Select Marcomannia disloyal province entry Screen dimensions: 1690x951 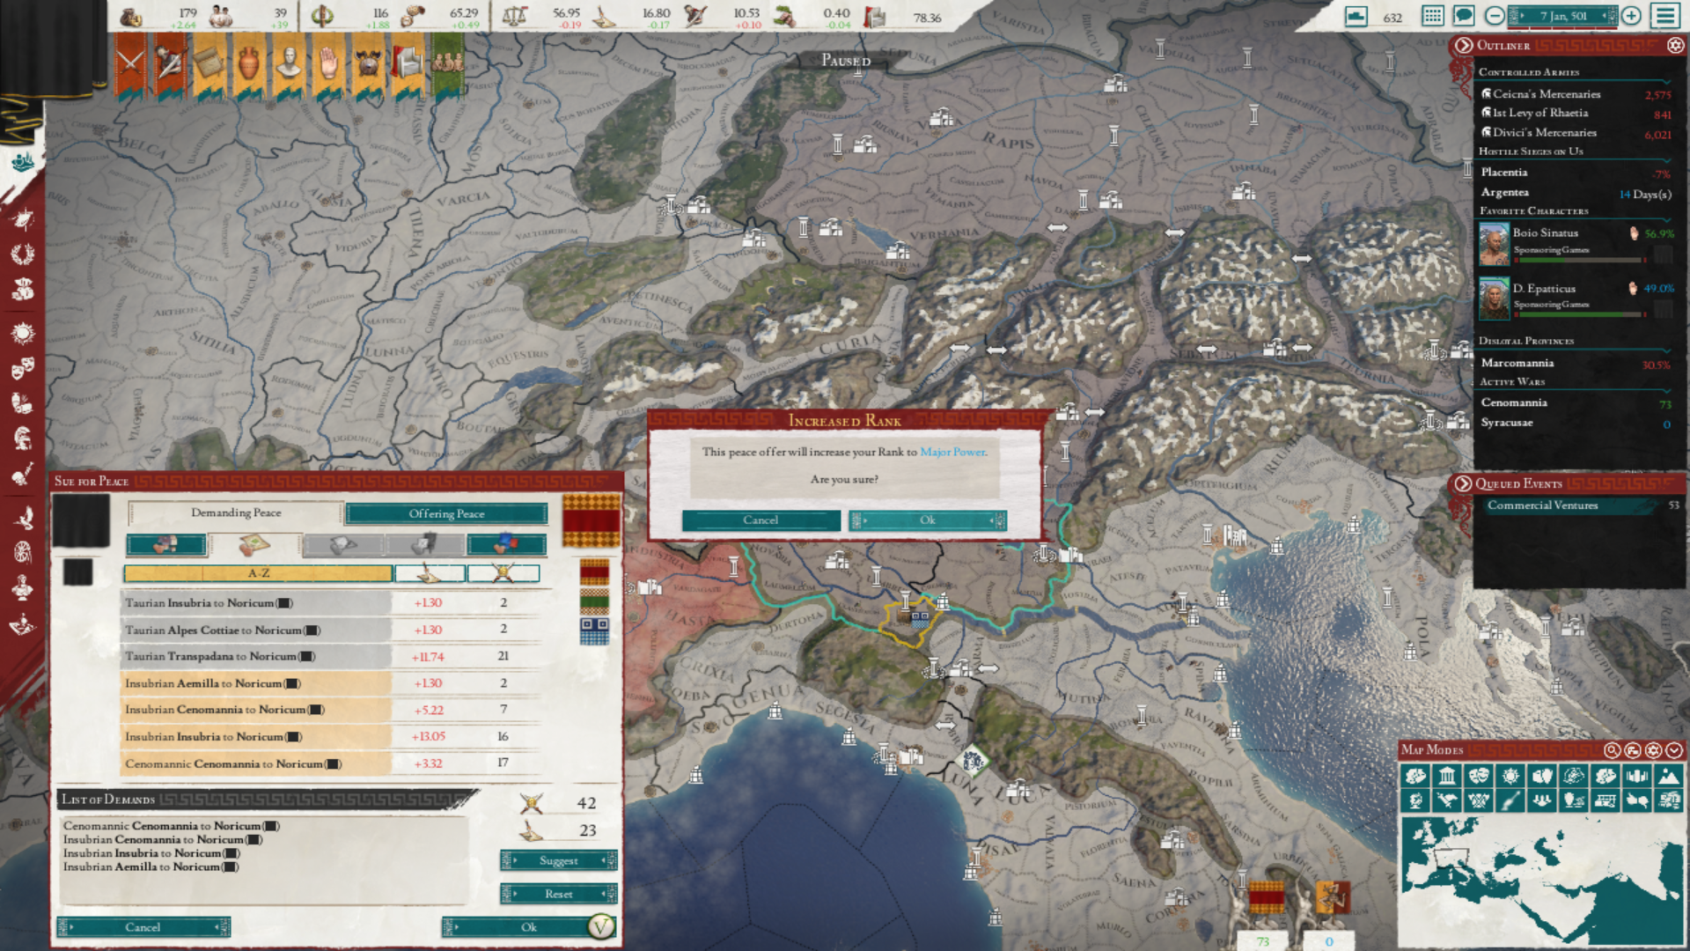[1576, 363]
